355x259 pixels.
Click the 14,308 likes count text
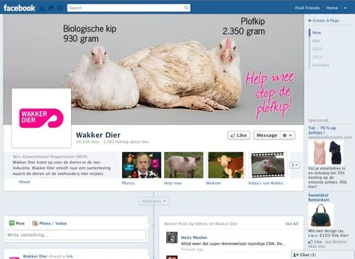point(88,142)
